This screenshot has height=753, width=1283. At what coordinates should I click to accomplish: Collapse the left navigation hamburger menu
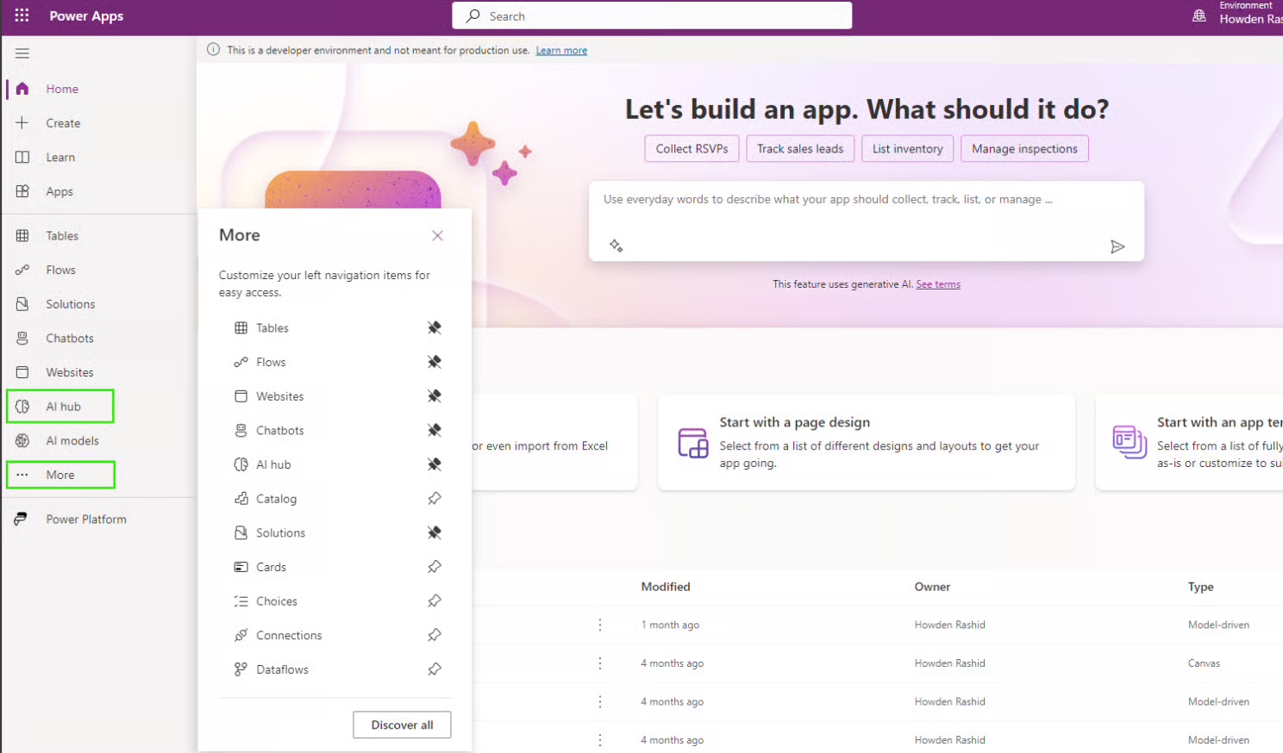[x=22, y=53]
